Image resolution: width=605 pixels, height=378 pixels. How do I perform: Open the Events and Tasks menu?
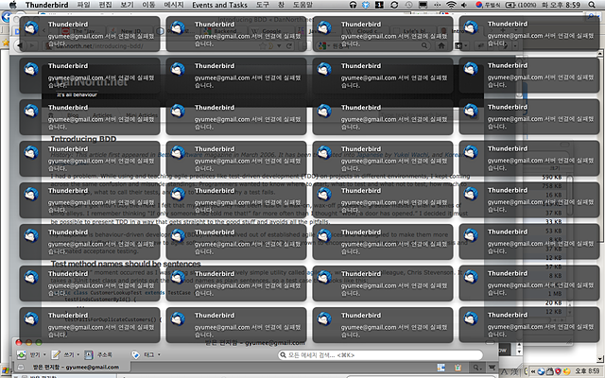[219, 5]
